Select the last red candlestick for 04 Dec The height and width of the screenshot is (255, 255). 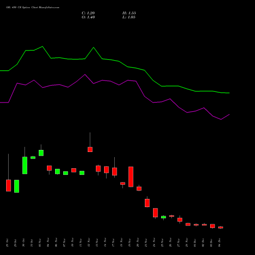click(221, 227)
